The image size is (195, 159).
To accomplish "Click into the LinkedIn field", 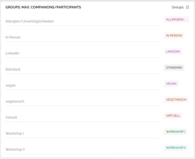I will [x=82, y=54].
